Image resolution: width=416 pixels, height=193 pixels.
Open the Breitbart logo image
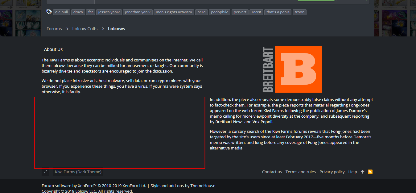(292, 69)
